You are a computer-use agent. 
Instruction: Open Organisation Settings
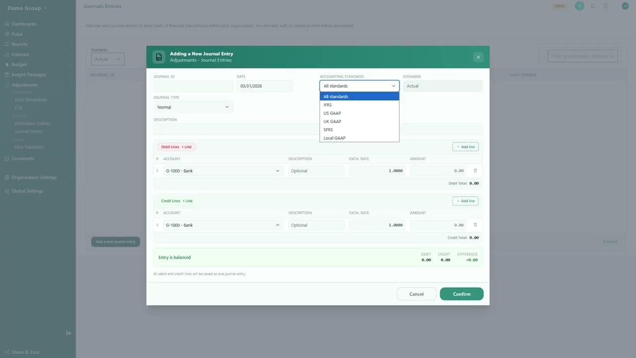[34, 178]
